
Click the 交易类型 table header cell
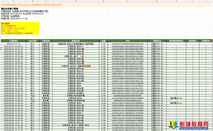click(46, 41)
